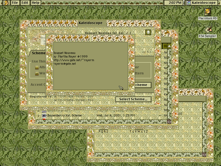
Task: Click the 'Ki…' column header in the list window
Action: coord(165,46)
